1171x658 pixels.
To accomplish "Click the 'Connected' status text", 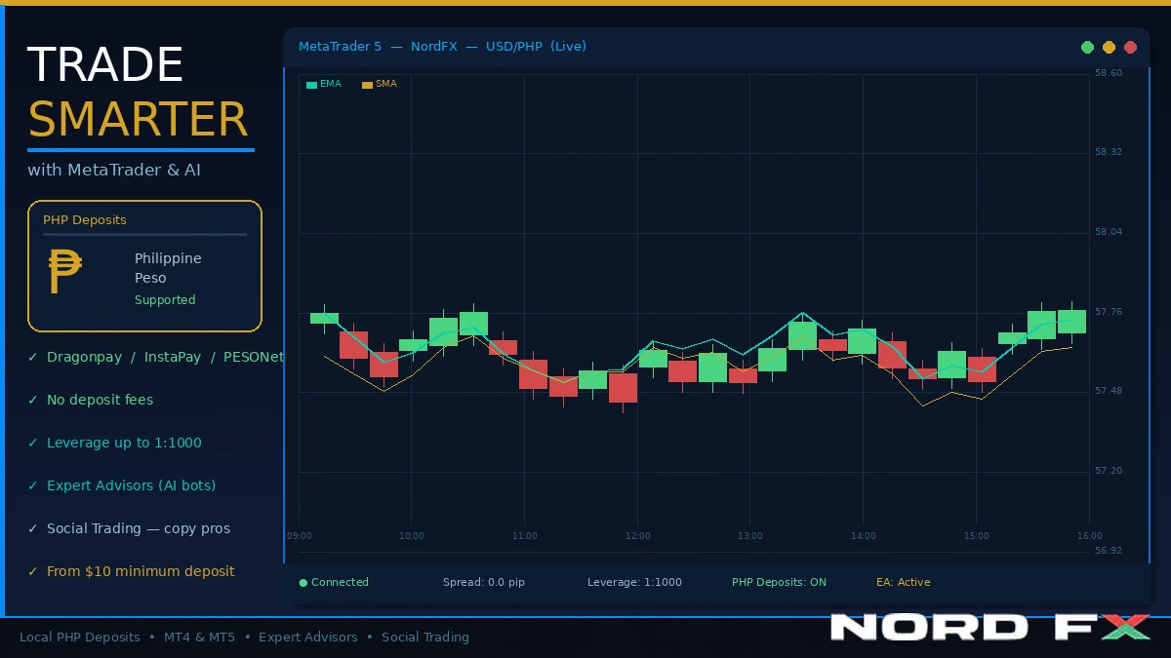I will (x=340, y=583).
